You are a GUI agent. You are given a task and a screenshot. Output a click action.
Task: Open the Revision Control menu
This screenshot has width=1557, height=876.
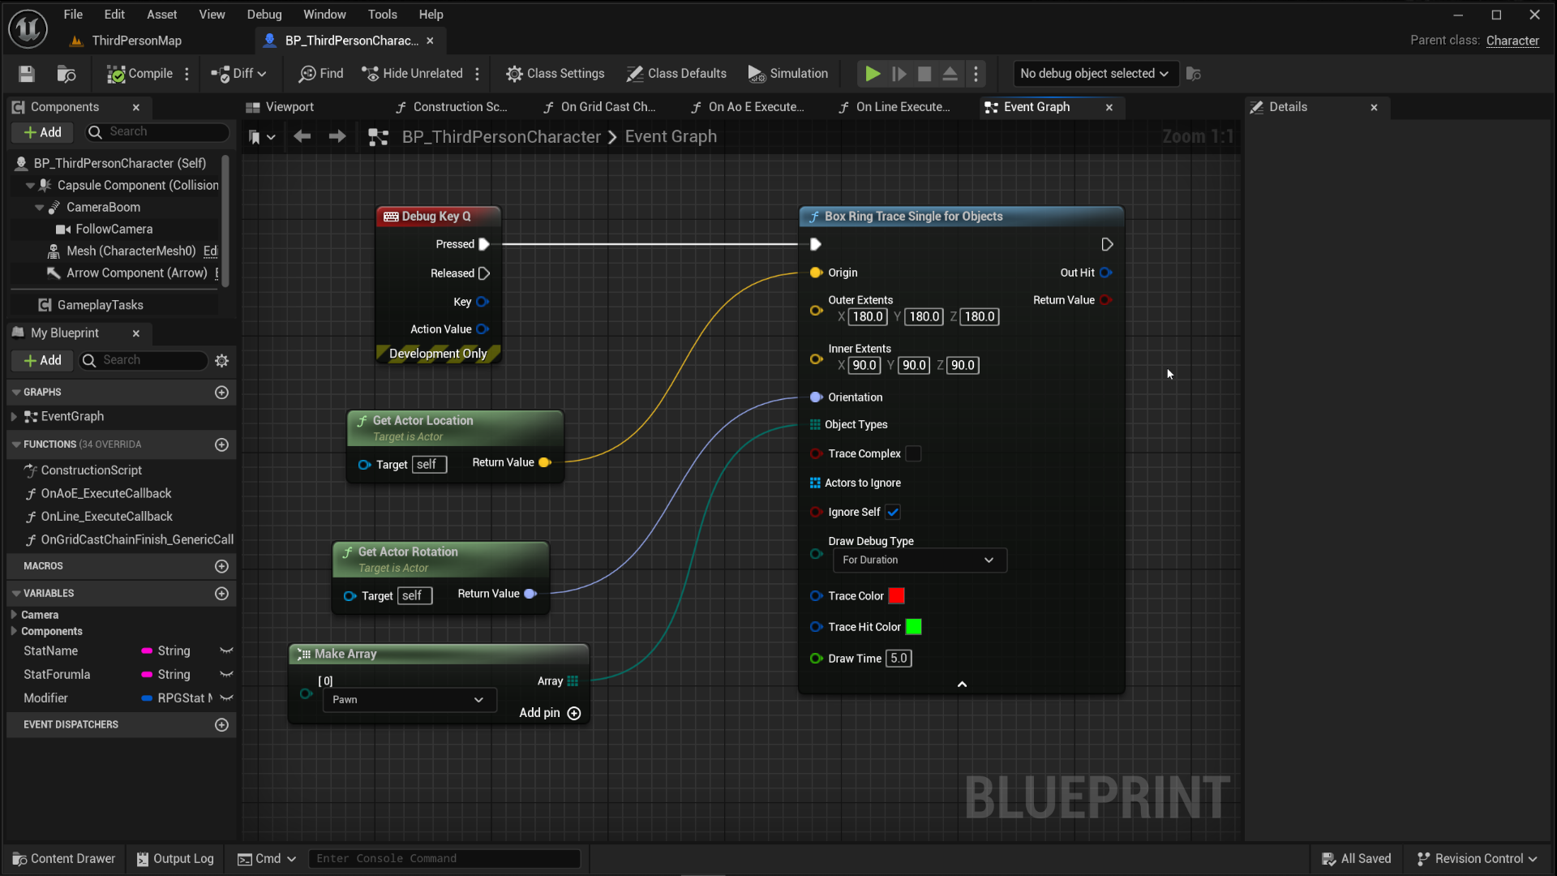pyautogui.click(x=1477, y=859)
